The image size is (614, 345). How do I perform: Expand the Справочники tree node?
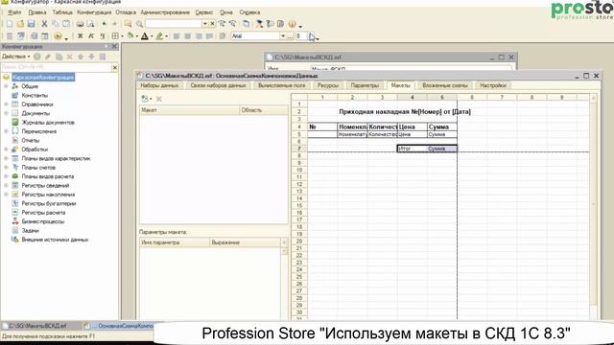point(7,104)
